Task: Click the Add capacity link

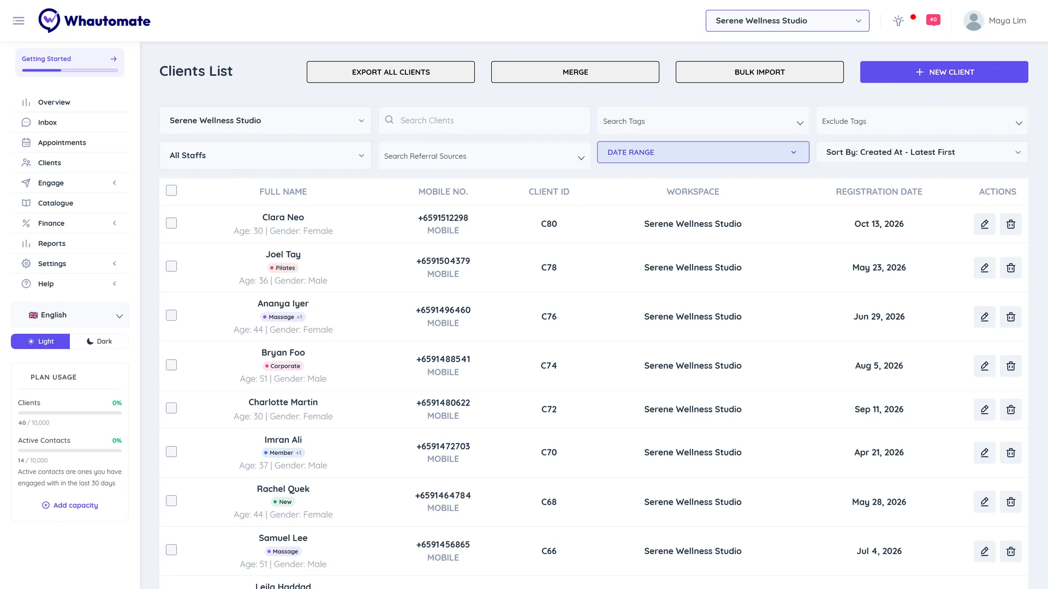Action: pyautogui.click(x=70, y=506)
